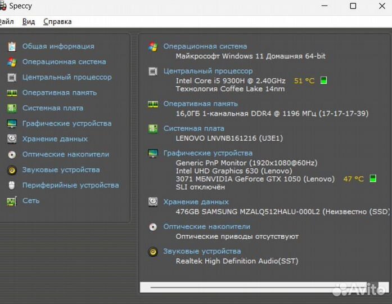Select Звуковые устройства in the sidebar
392x304 pixels.
(61, 170)
